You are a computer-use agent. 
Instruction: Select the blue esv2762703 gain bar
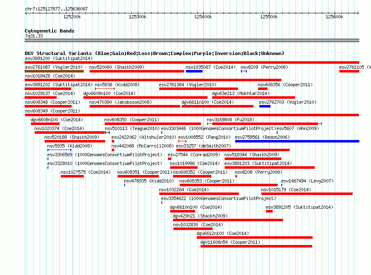coord(265,106)
